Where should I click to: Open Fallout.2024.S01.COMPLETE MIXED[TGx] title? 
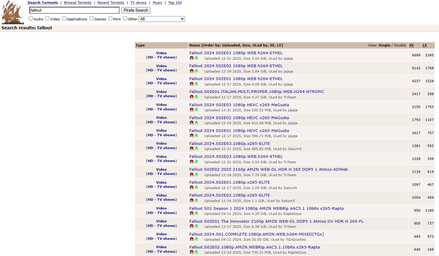pyautogui.click(x=256, y=234)
